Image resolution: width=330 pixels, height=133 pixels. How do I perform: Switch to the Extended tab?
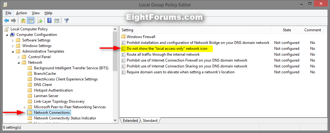tap(130, 121)
